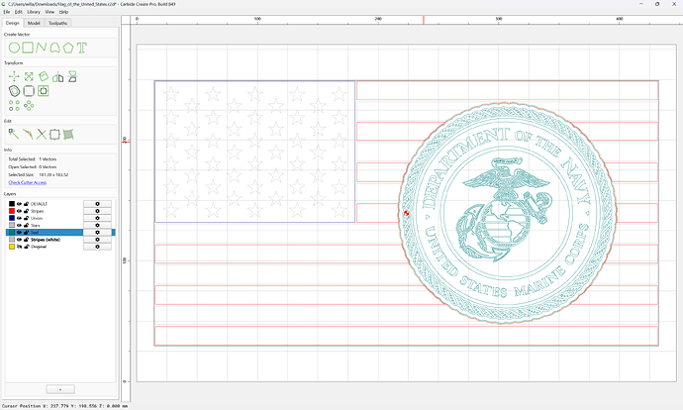Open gear settings for DEFAULT layer
Image resolution: width=683 pixels, height=410 pixels.
[x=97, y=204]
